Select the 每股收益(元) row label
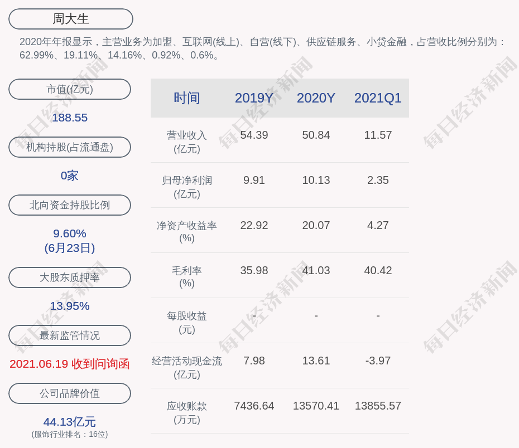Image resolution: width=519 pixels, height=448 pixels. coord(187,323)
